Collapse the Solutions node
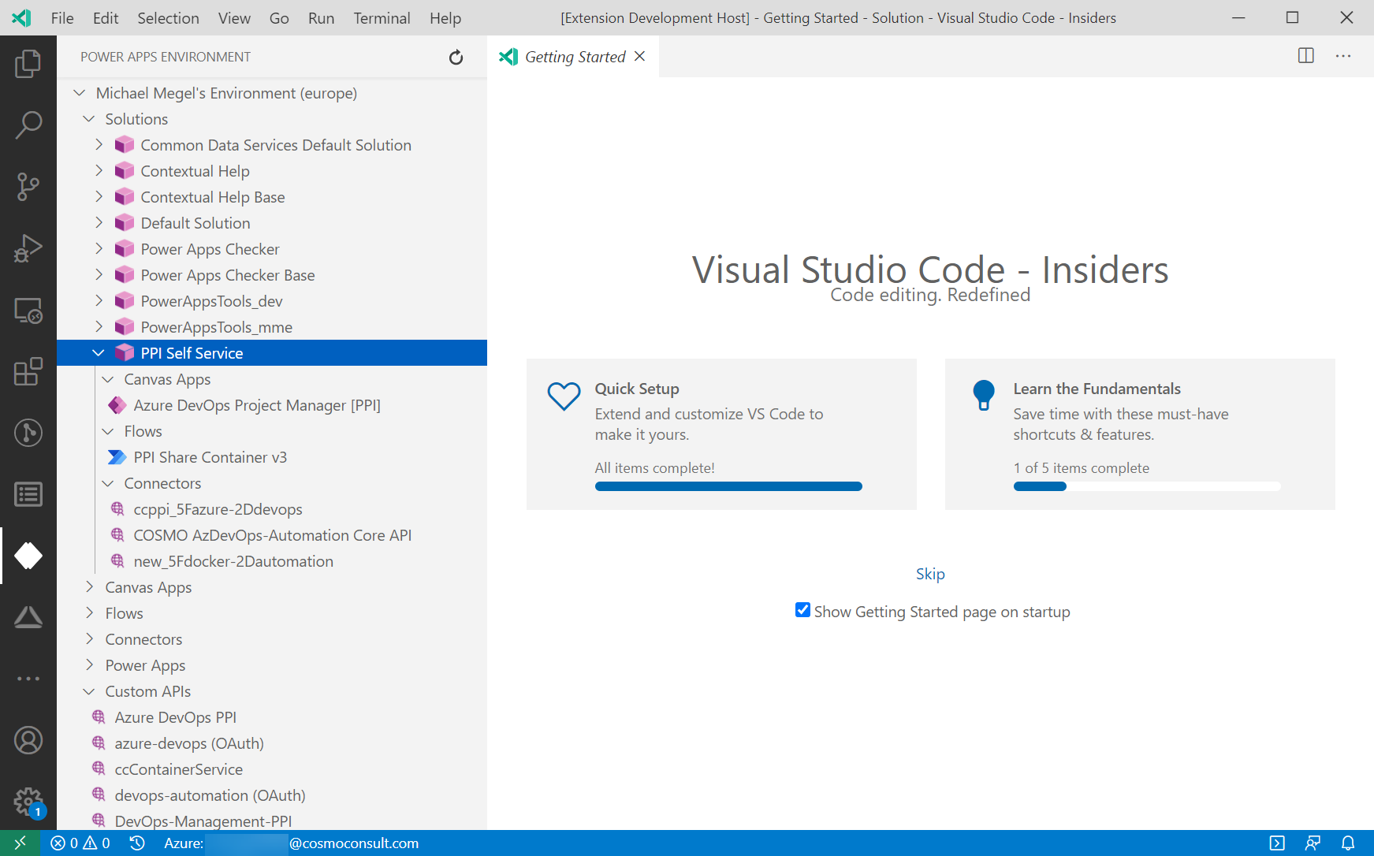The image size is (1374, 856). tap(89, 119)
